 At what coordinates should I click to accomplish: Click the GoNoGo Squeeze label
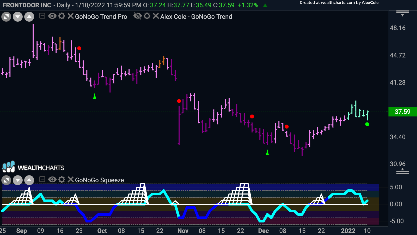(x=100, y=180)
